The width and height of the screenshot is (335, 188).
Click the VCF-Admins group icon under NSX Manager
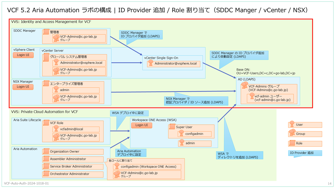tap(56, 98)
